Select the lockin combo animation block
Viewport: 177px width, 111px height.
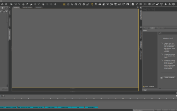click(x=51, y=107)
